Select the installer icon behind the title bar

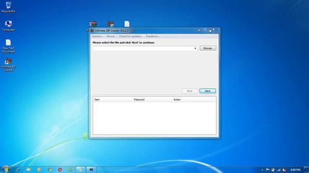111,24
